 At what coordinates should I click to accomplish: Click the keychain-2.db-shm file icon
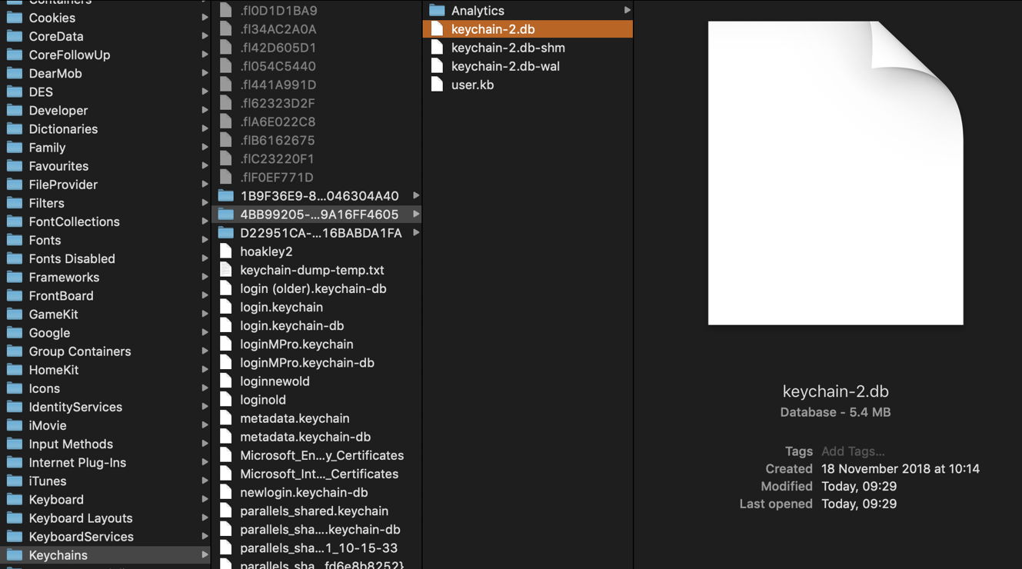coord(437,47)
